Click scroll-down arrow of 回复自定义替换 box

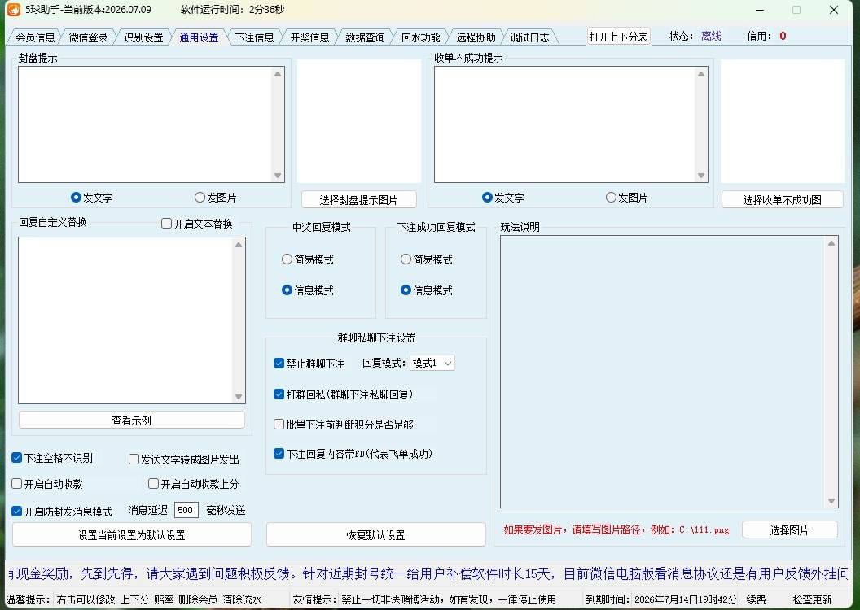[x=239, y=397]
